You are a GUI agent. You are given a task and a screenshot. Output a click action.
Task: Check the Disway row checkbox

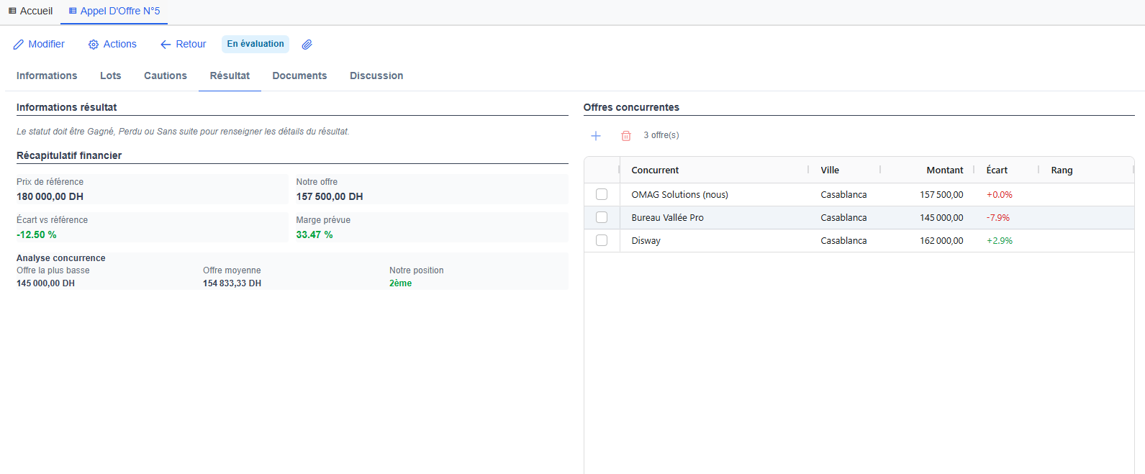[x=602, y=241]
